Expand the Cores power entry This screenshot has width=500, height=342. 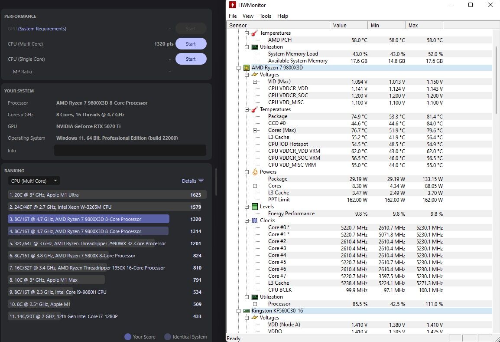tap(255, 186)
